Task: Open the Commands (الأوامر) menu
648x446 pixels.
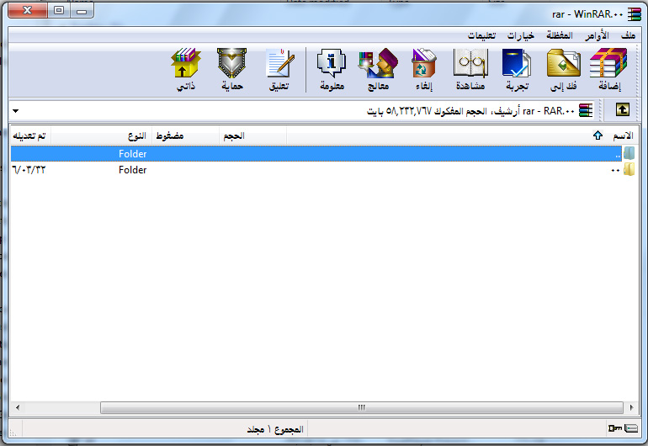Action: 597,35
